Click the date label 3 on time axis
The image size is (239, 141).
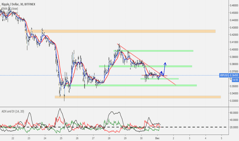pos(190,138)
